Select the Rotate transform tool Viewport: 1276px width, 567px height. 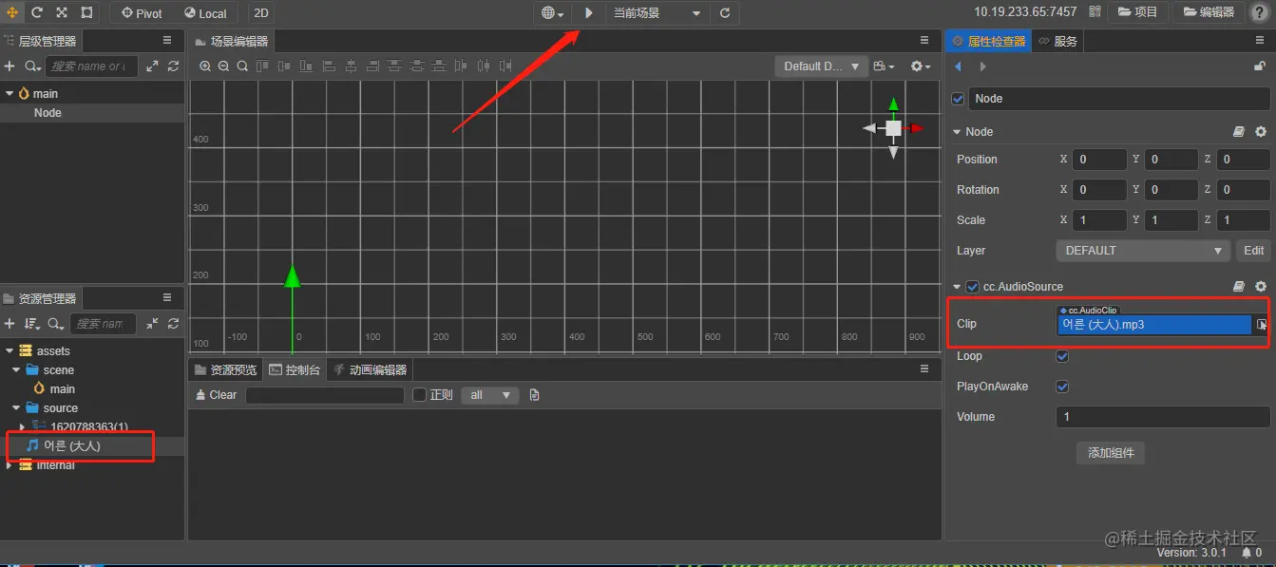[37, 13]
